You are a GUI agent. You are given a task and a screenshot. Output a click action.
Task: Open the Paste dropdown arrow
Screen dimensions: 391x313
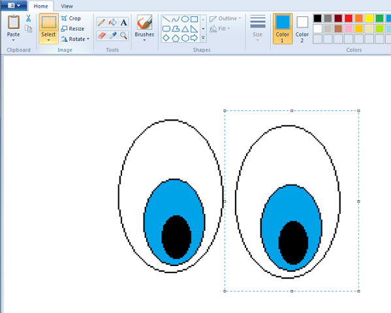point(14,40)
